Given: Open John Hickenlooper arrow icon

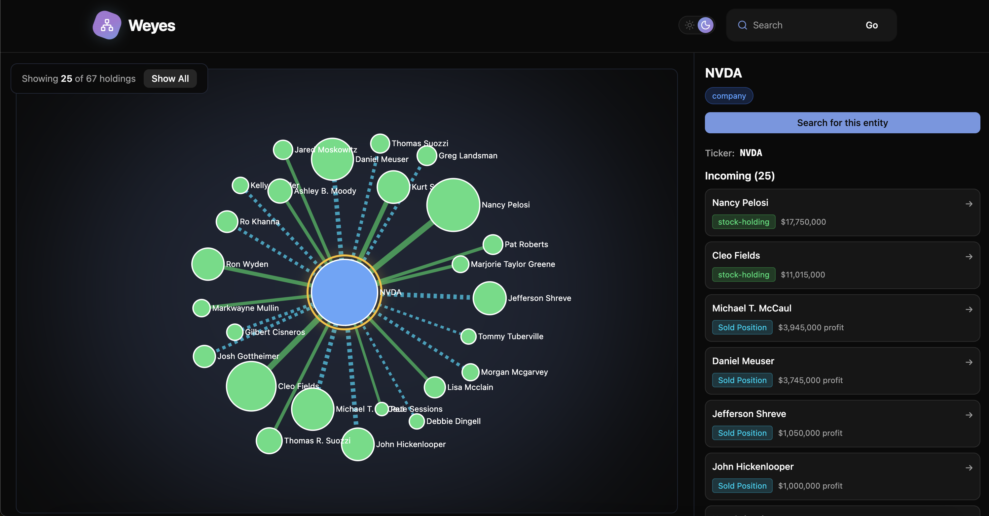Looking at the screenshot, I should [969, 468].
